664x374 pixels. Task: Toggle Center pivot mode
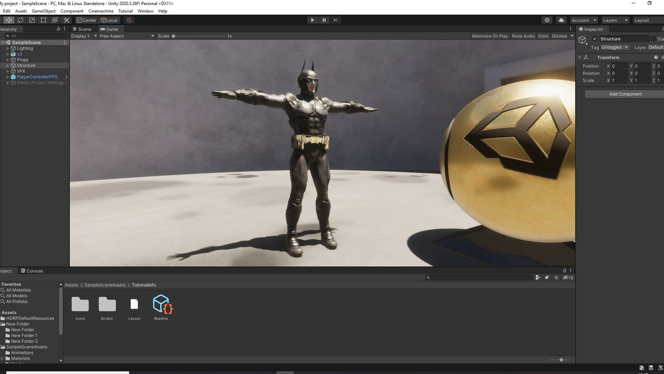point(87,20)
